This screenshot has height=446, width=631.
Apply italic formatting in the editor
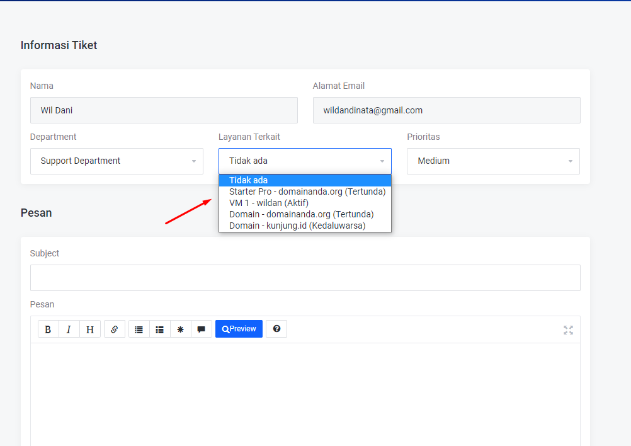pyautogui.click(x=69, y=329)
